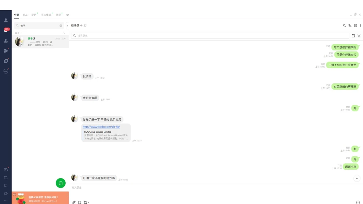Open the chat list sorting options
The width and height of the screenshot is (363, 204).
tap(67, 15)
